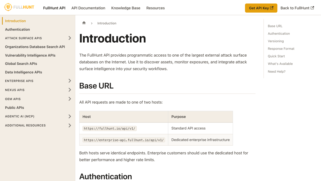Expand the Agentic AI (MCP) section
Image resolution: width=321 pixels, height=181 pixels.
point(70,116)
